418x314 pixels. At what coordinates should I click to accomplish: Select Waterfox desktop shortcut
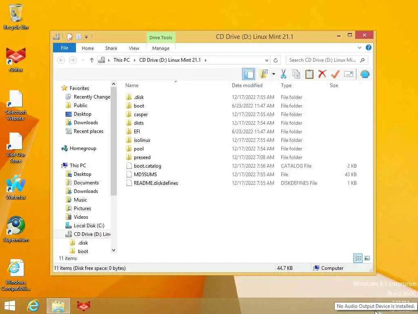16,187
